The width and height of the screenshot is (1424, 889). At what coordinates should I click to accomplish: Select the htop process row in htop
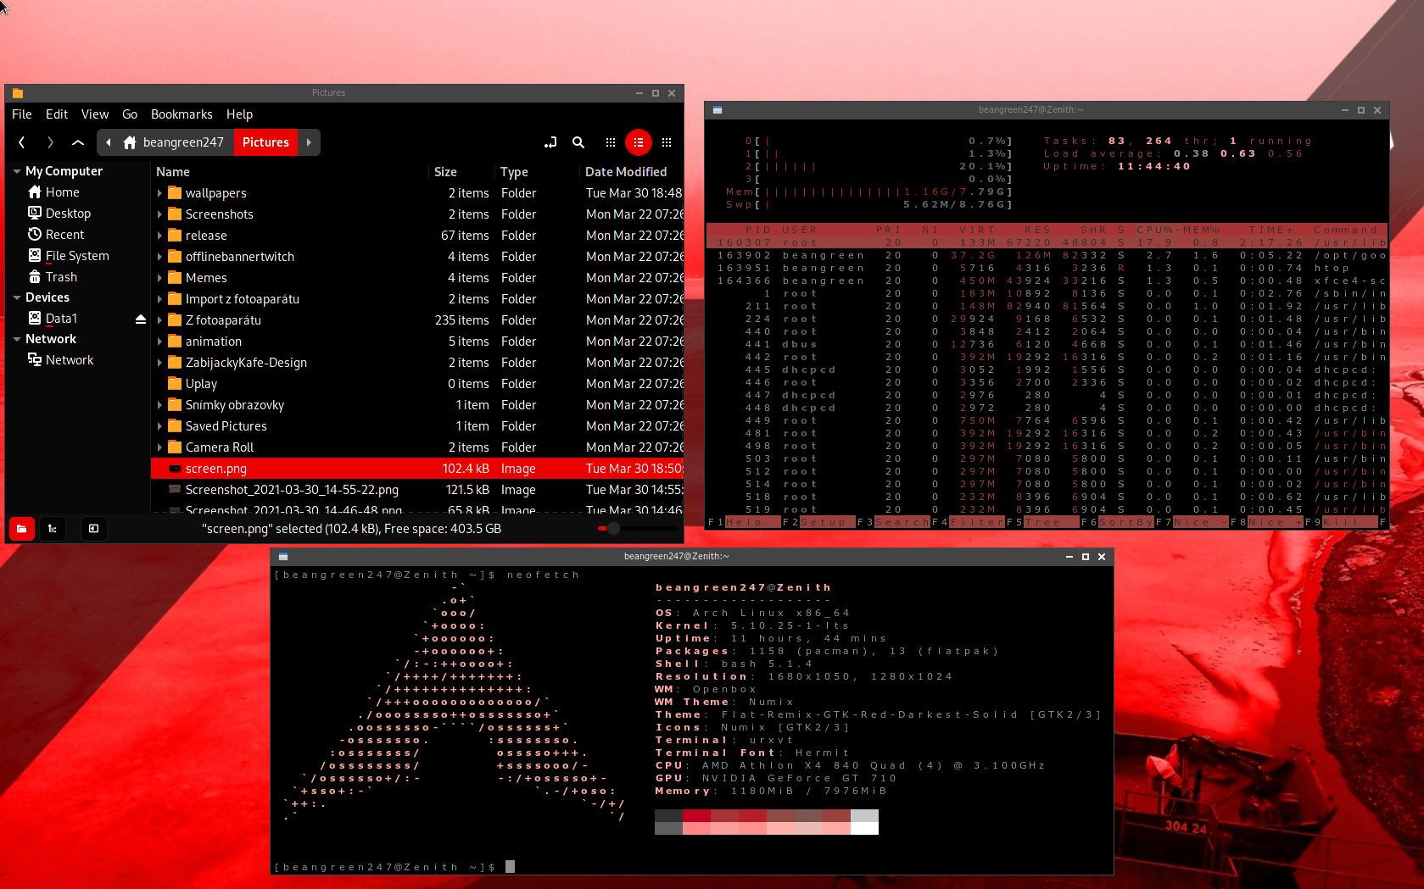tap(1047, 269)
